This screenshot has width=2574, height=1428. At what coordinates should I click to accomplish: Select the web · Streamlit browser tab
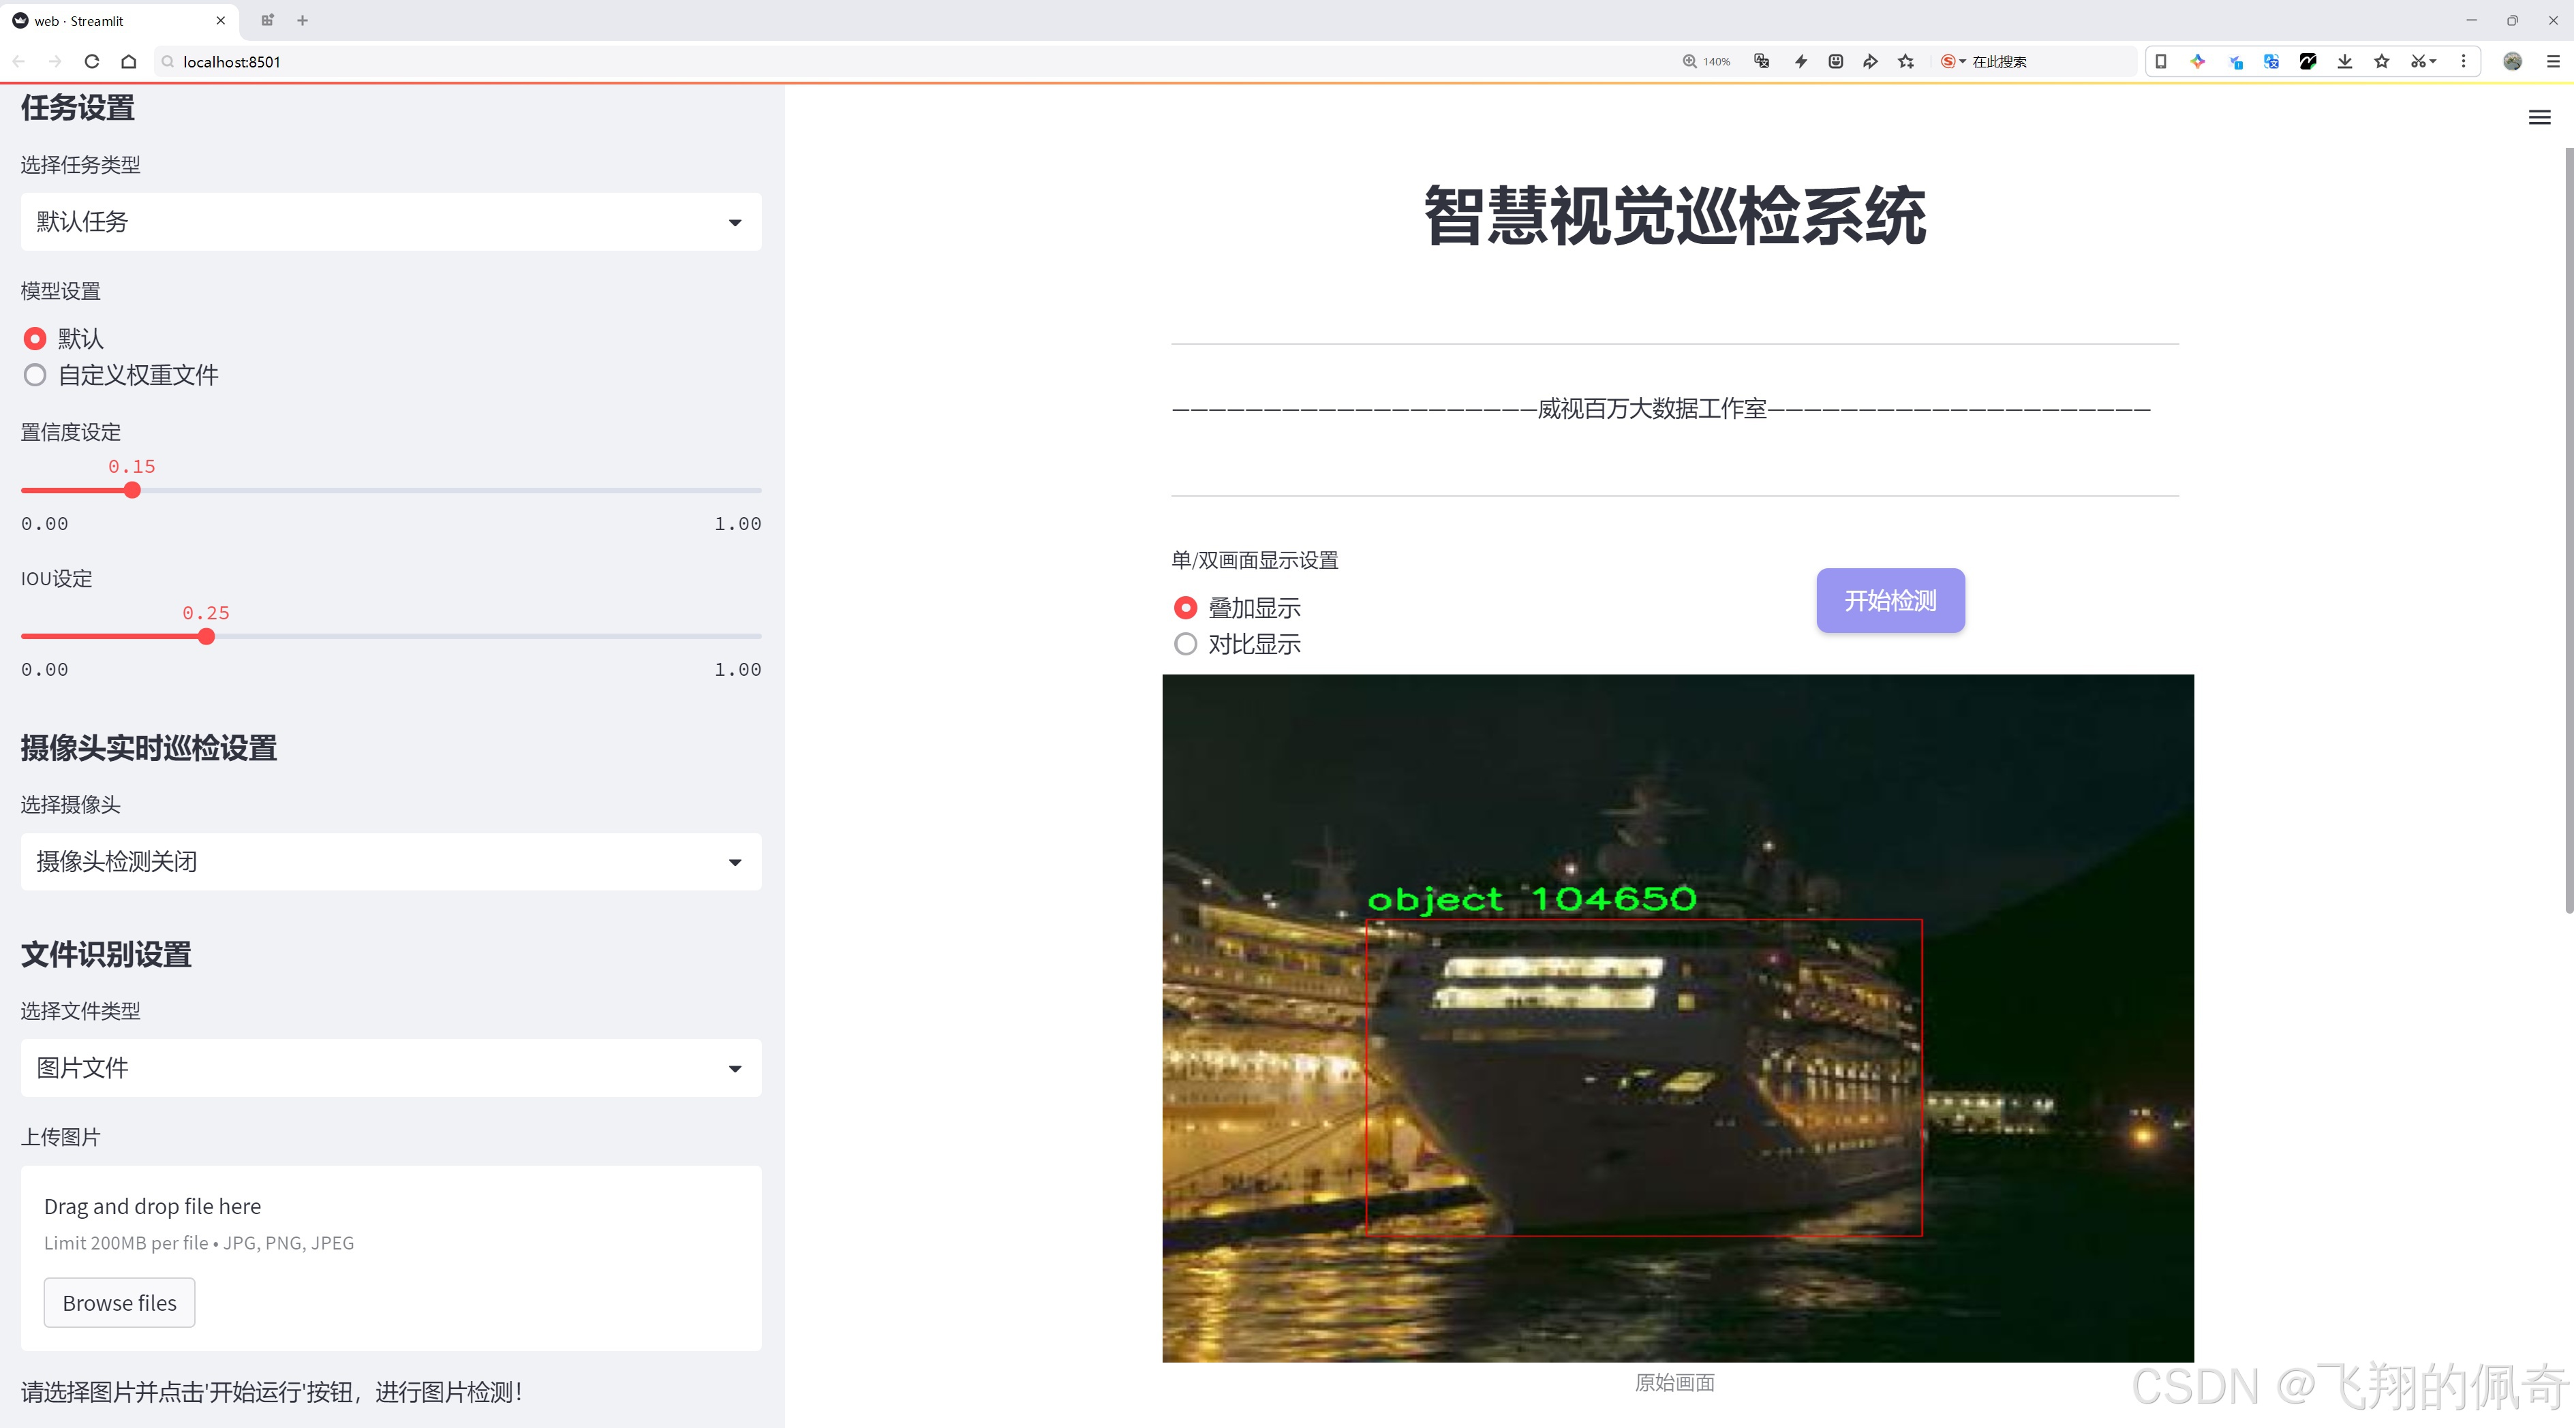[110, 20]
